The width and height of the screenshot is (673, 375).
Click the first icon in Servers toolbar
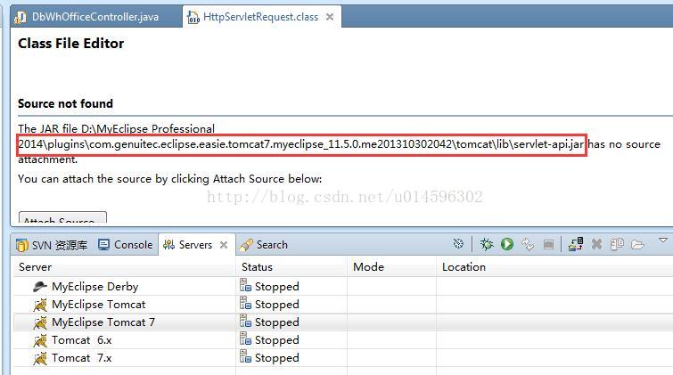(458, 244)
